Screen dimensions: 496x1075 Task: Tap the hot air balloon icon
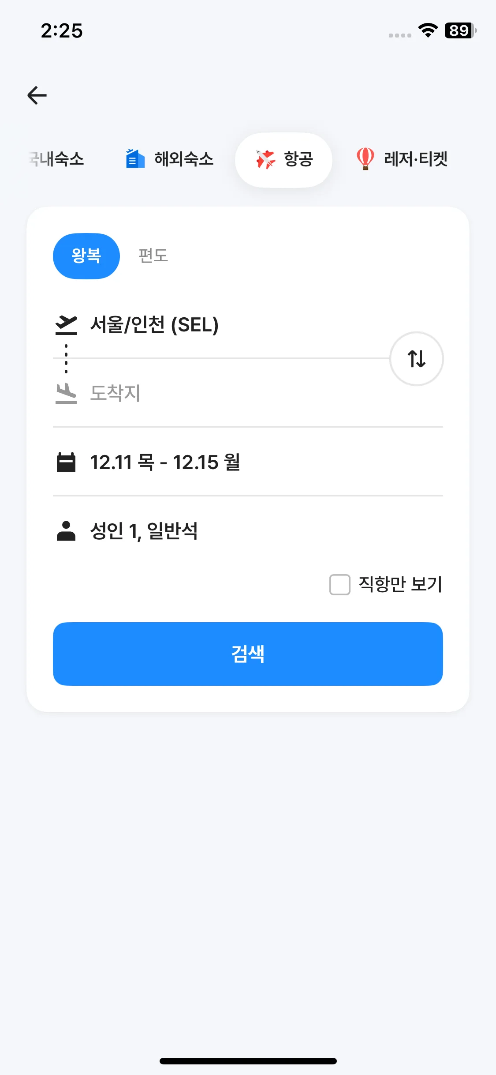365,159
